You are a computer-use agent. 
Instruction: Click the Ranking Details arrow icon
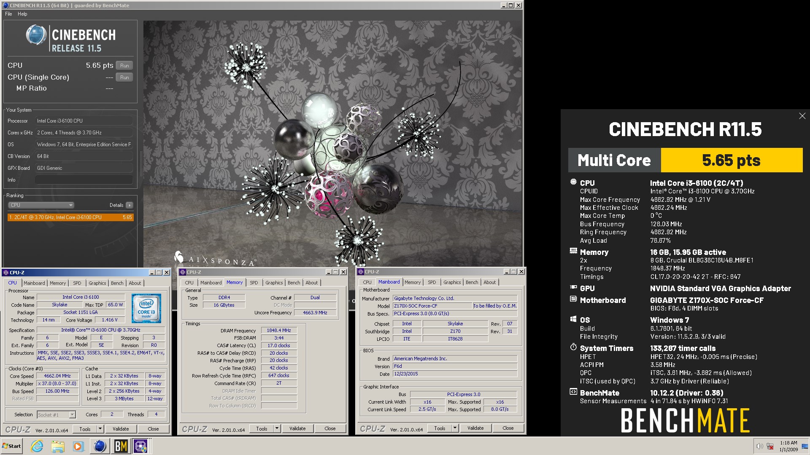tap(129, 205)
